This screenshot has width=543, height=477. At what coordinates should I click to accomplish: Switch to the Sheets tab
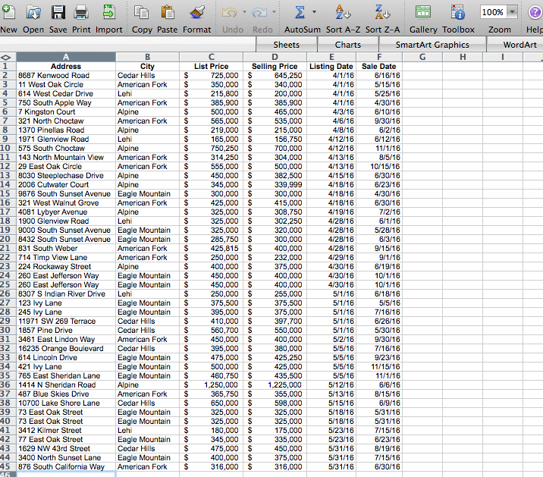(x=287, y=45)
